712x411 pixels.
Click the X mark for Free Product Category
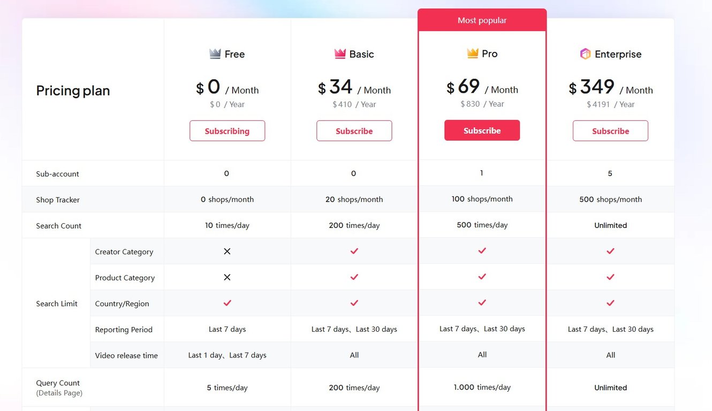tap(227, 277)
